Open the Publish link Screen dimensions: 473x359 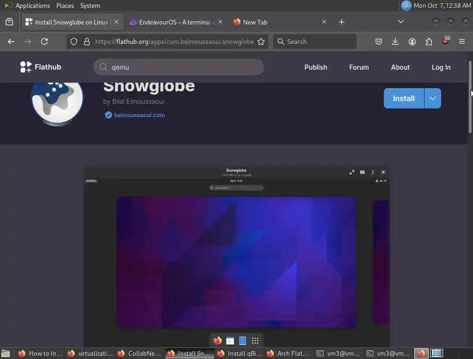(x=315, y=67)
